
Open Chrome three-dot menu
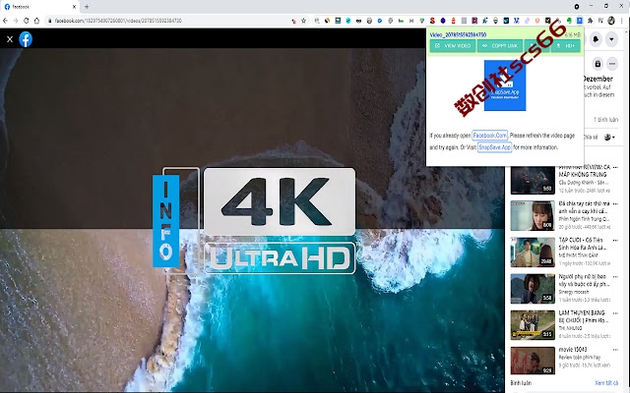pyautogui.click(x=622, y=21)
